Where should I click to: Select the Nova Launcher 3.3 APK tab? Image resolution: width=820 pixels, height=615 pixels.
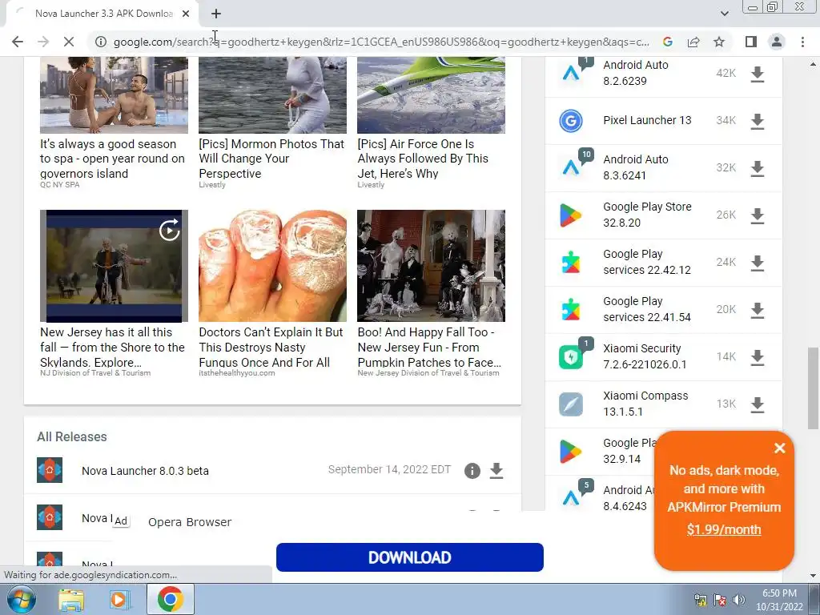click(102, 14)
